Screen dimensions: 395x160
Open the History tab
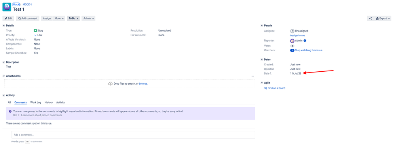(x=49, y=102)
